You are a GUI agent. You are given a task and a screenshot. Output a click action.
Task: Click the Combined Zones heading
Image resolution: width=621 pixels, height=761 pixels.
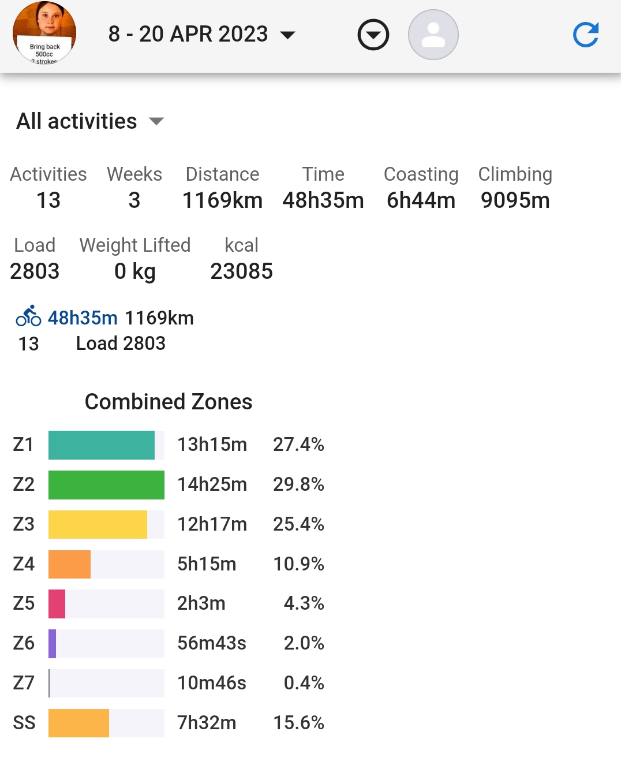tap(169, 402)
